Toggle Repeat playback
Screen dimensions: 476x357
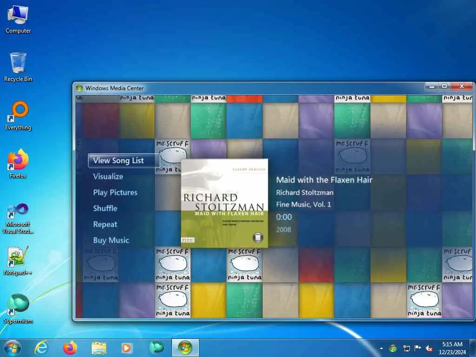(105, 225)
